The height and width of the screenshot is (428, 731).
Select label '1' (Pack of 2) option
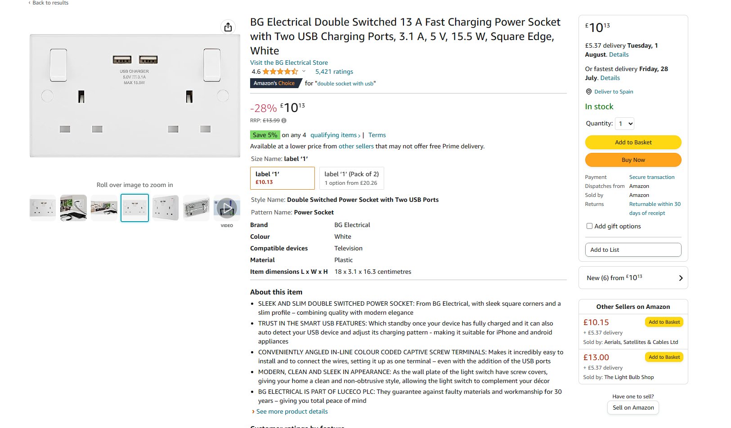click(351, 178)
